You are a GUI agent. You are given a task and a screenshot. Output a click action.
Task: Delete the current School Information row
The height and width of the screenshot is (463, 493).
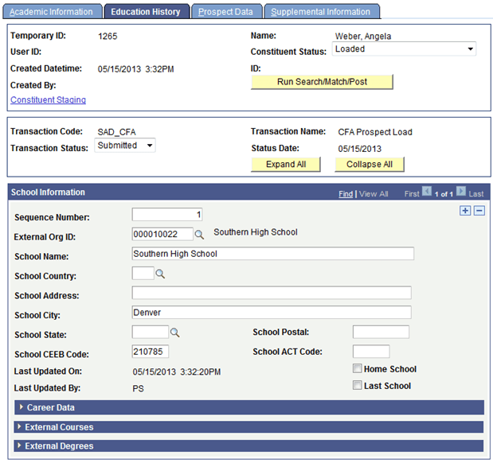click(479, 211)
